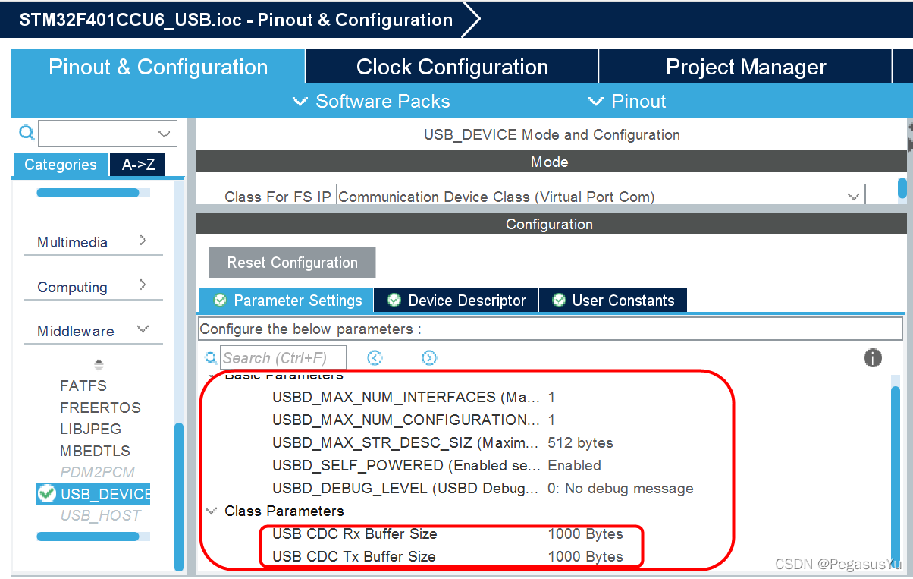Click the Mode panel vertical scrollbar

902,187
